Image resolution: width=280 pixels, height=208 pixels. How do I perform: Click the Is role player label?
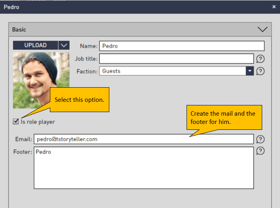[x=38, y=122]
